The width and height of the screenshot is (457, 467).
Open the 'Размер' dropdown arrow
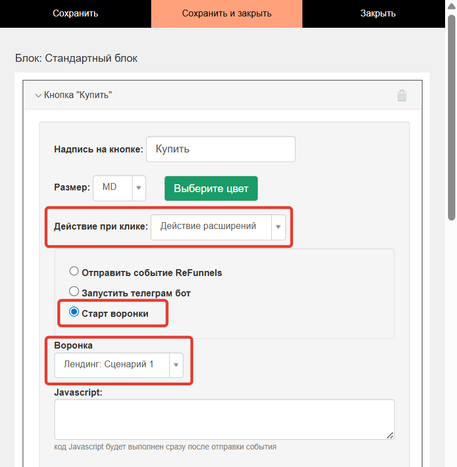point(138,188)
